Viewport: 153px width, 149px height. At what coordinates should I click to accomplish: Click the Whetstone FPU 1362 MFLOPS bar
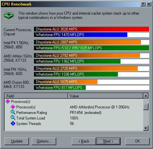pyautogui.click(x=77, y=61)
